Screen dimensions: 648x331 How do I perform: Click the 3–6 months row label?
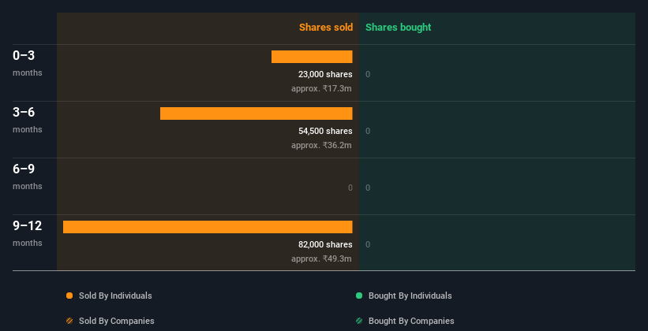[x=28, y=120]
